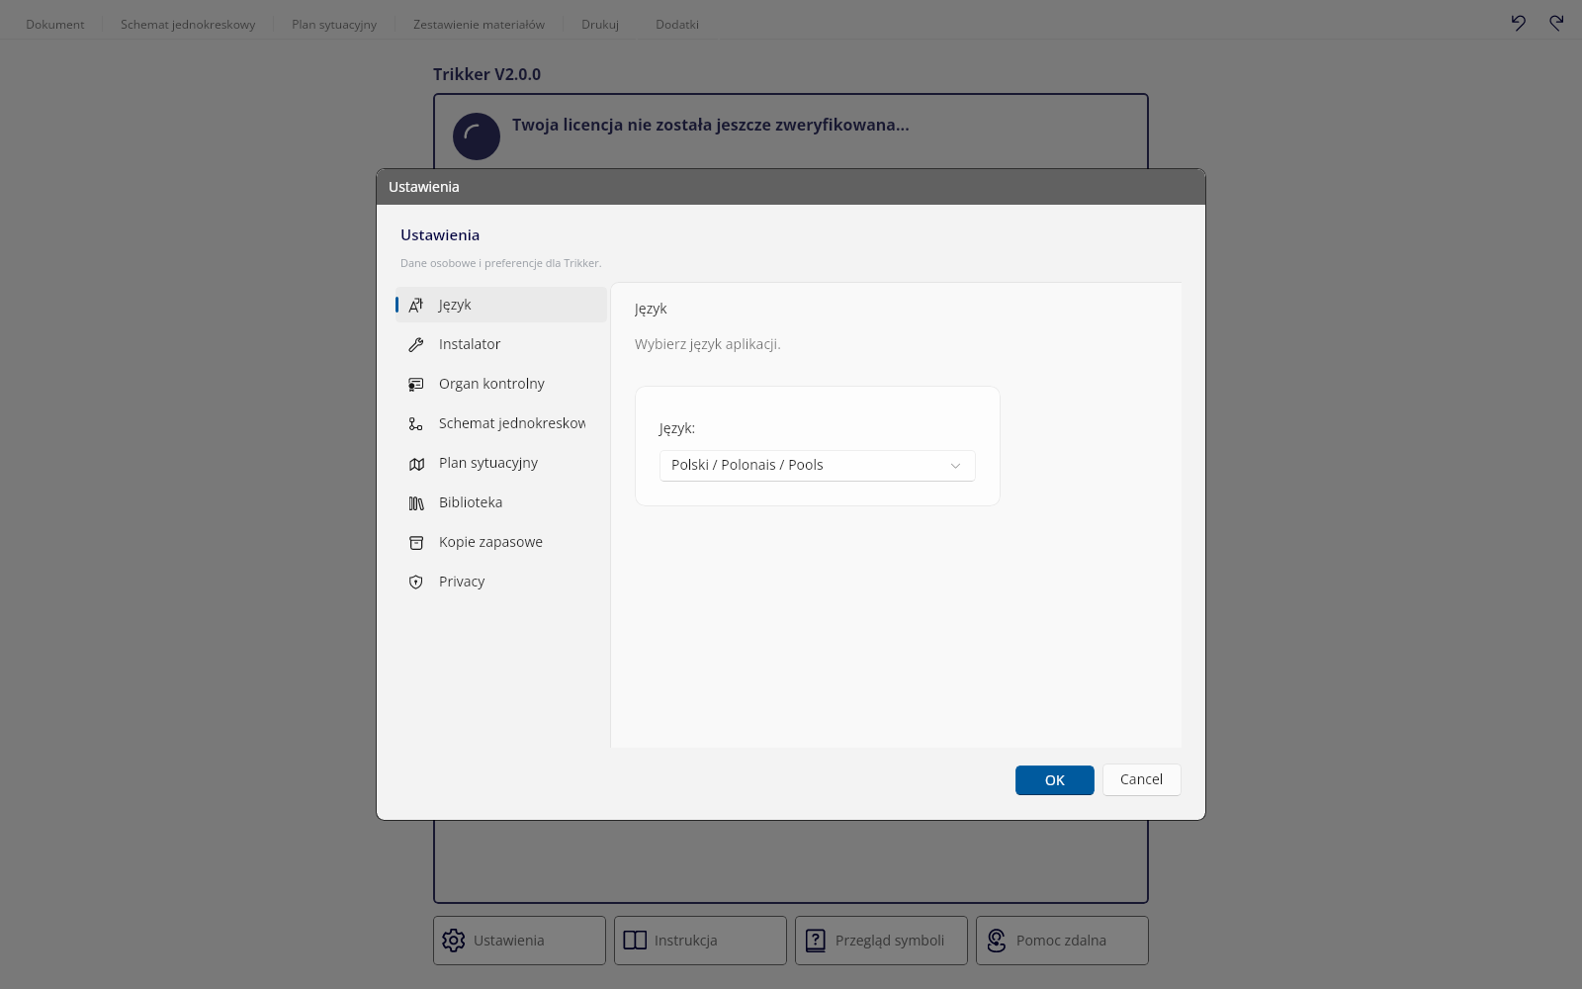Screen dimensions: 1582x989
Task: Click the Schemat jednokreskowy sidebar icon
Action: coord(416,423)
